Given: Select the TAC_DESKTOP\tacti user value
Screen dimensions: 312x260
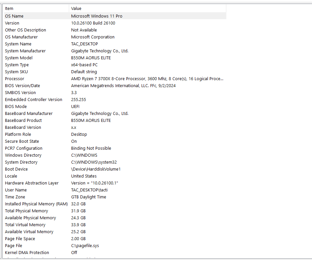Looking at the screenshot, I should pos(89,190).
